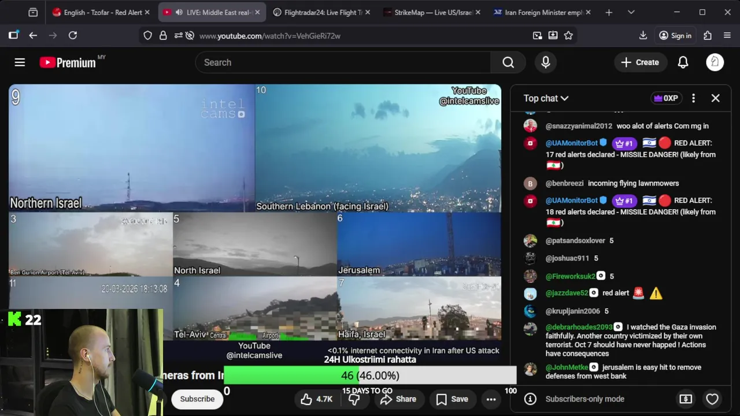Open the #1 member badge on 18 alerts message

(624, 200)
